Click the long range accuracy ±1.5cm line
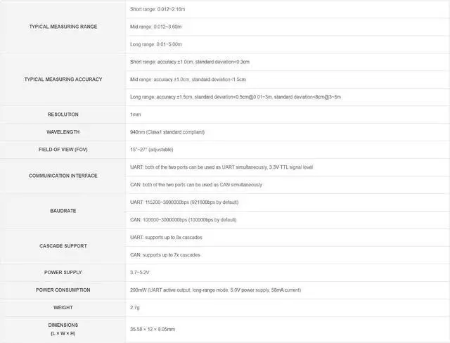This screenshot has height=343, width=450. click(235, 96)
